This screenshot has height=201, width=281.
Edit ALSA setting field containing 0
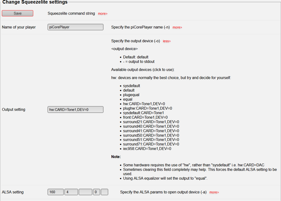[x=96, y=192]
